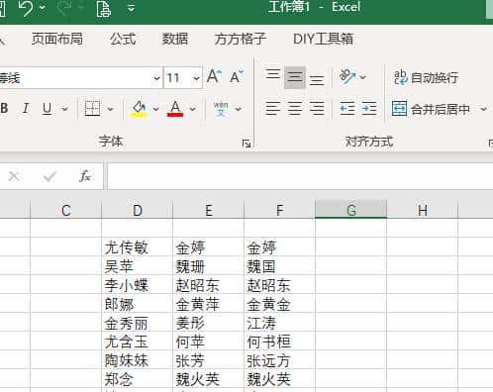Image resolution: width=493 pixels, height=392 pixels.
Task: Select cell containing 魏国
Action: pos(280,265)
